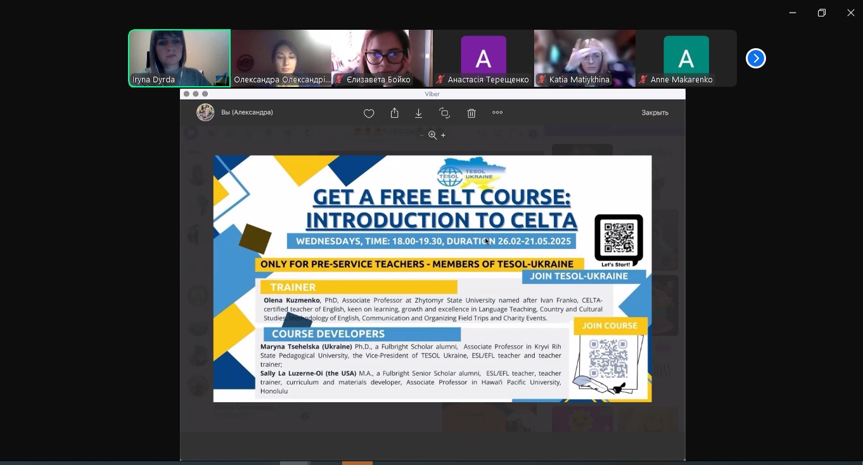Click the muted mic icon on Єлизавета Бойко
This screenshot has width=863, height=465.
tap(340, 80)
